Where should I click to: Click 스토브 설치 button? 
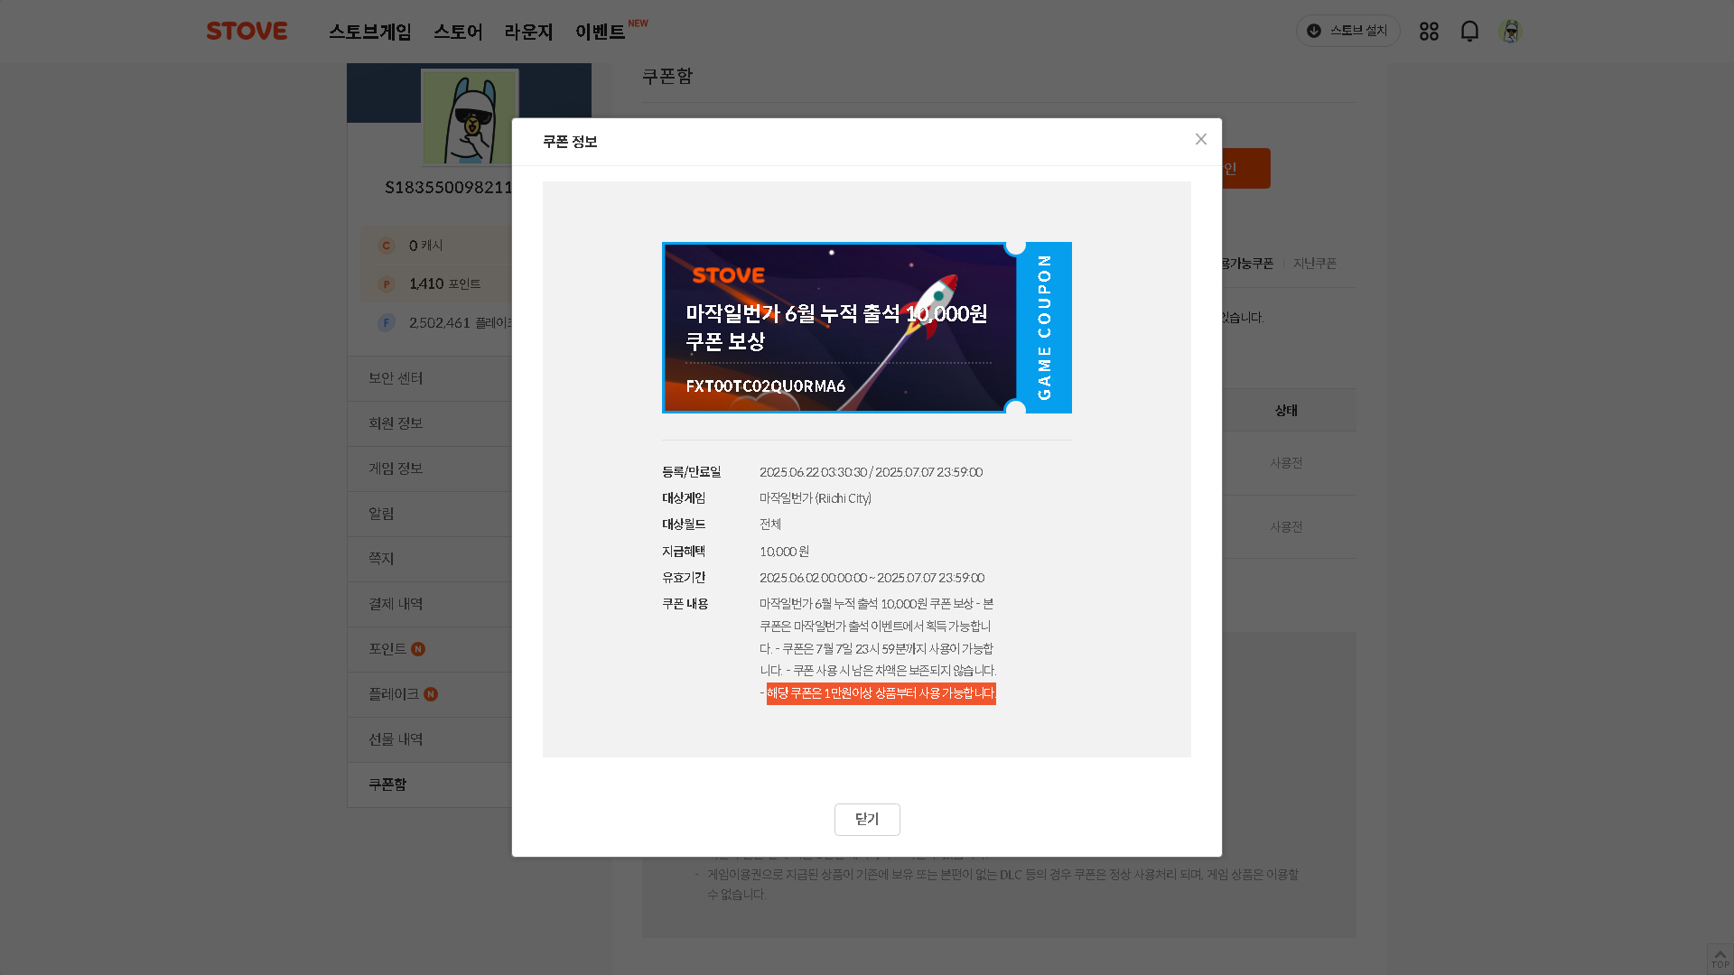(1347, 31)
